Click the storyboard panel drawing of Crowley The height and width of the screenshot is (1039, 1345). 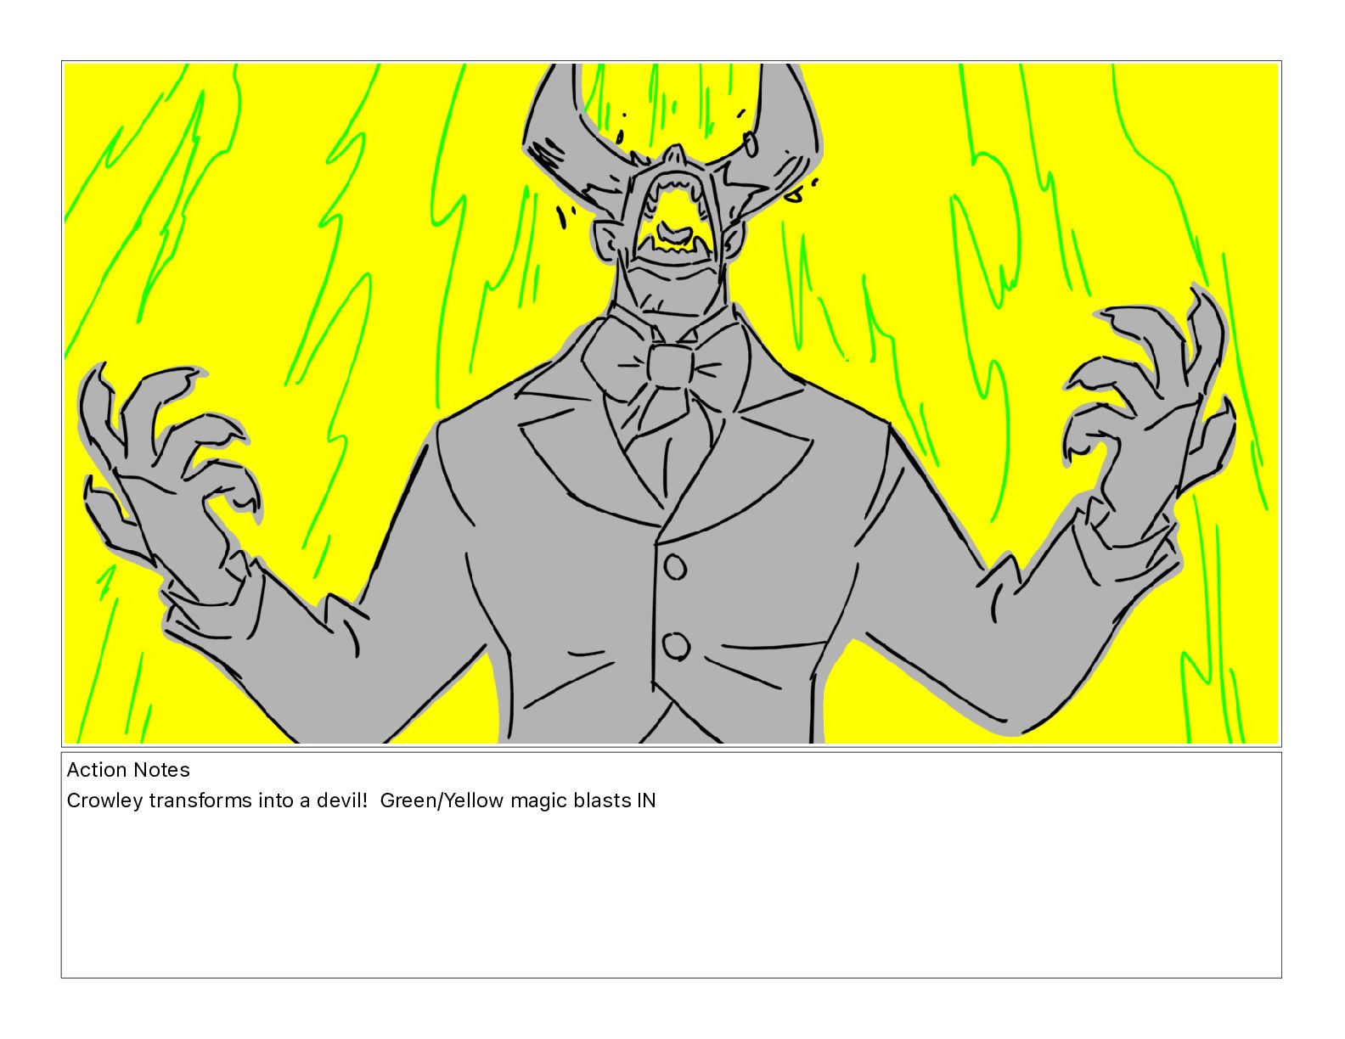(x=671, y=403)
